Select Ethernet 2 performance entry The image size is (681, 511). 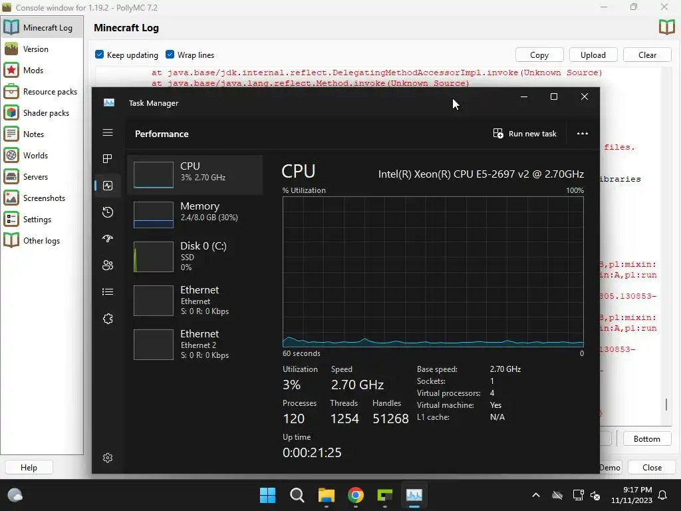pos(195,344)
